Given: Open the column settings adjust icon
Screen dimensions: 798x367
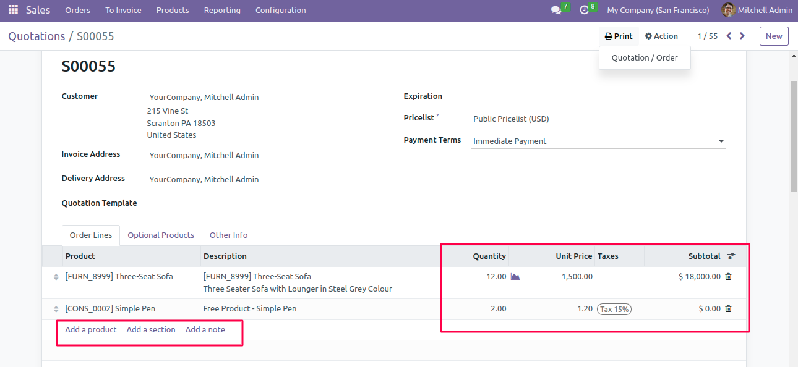Looking at the screenshot, I should [x=731, y=256].
